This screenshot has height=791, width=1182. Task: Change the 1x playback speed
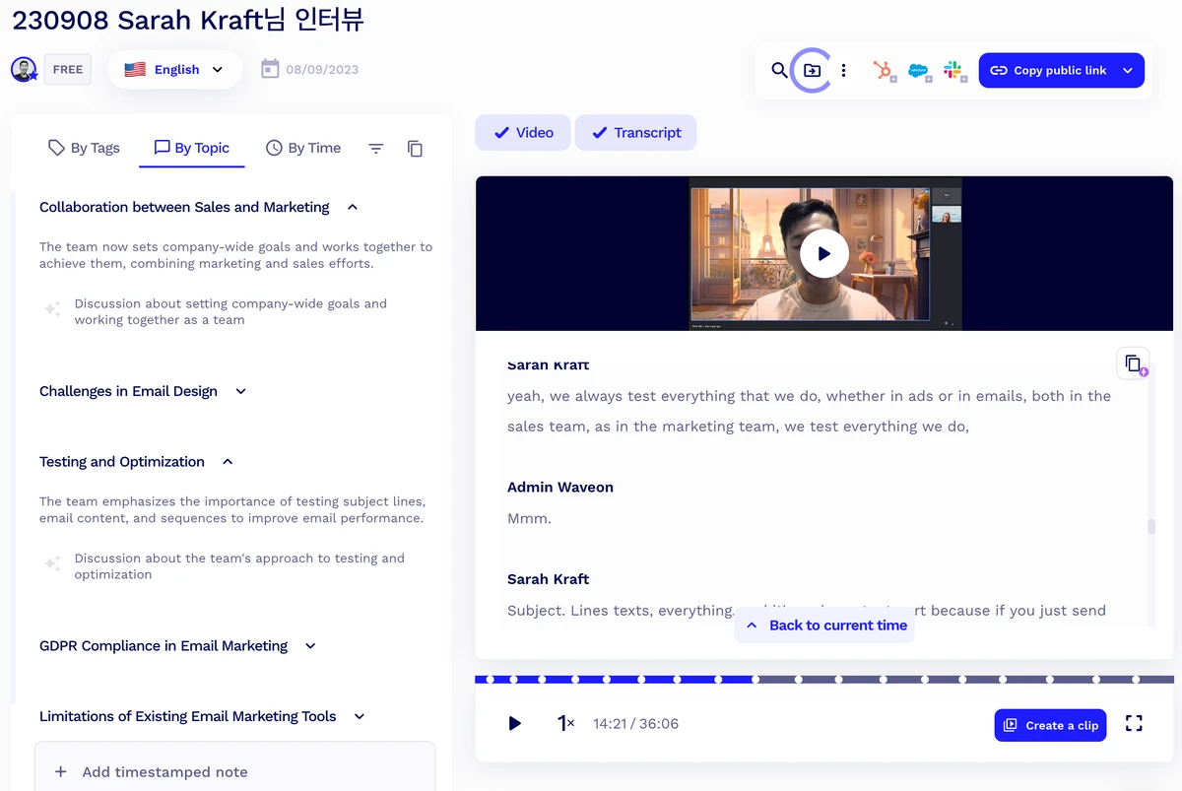565,723
